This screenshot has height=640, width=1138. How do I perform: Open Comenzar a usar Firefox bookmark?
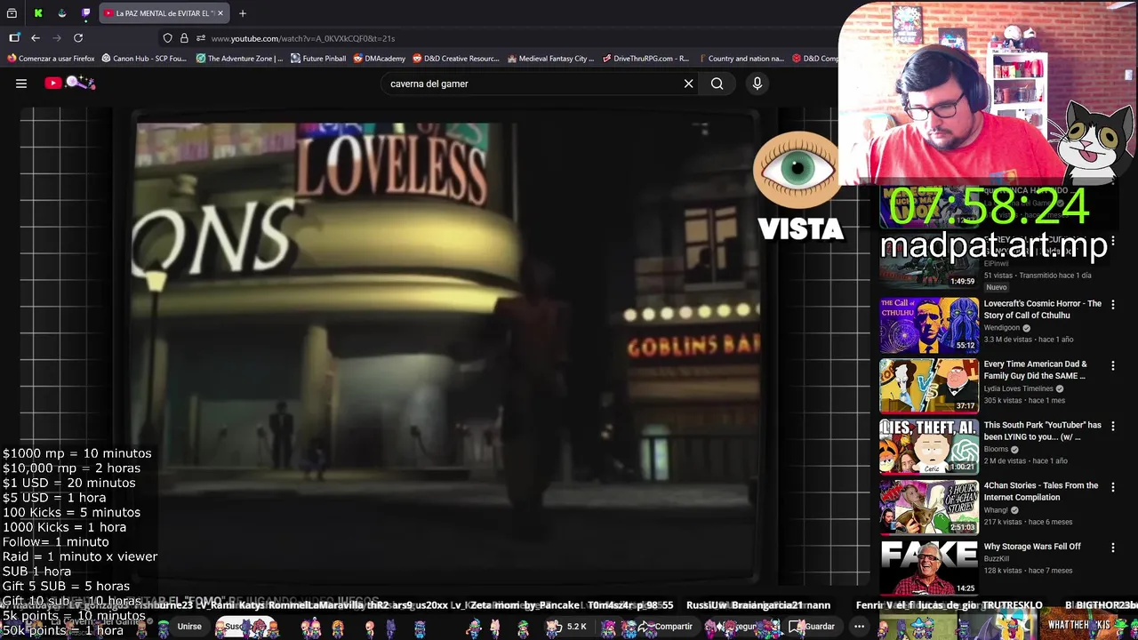point(51,59)
